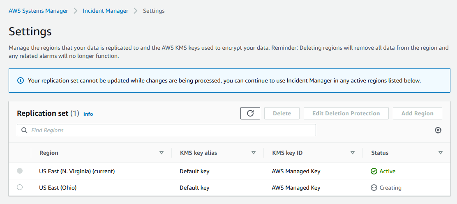This screenshot has height=204, width=457.
Task: Go to AWS Systems Manager breadcrumb
Action: 39,11
